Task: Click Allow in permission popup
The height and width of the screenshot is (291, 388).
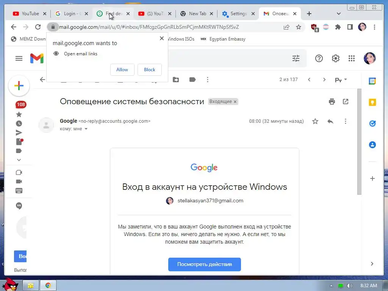Action: [122, 70]
